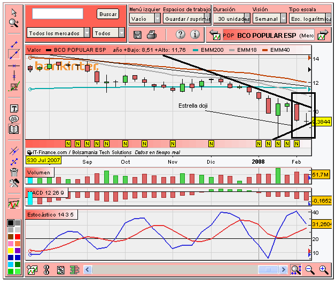
Task: Select the horizontal line tool
Action: coord(14,66)
